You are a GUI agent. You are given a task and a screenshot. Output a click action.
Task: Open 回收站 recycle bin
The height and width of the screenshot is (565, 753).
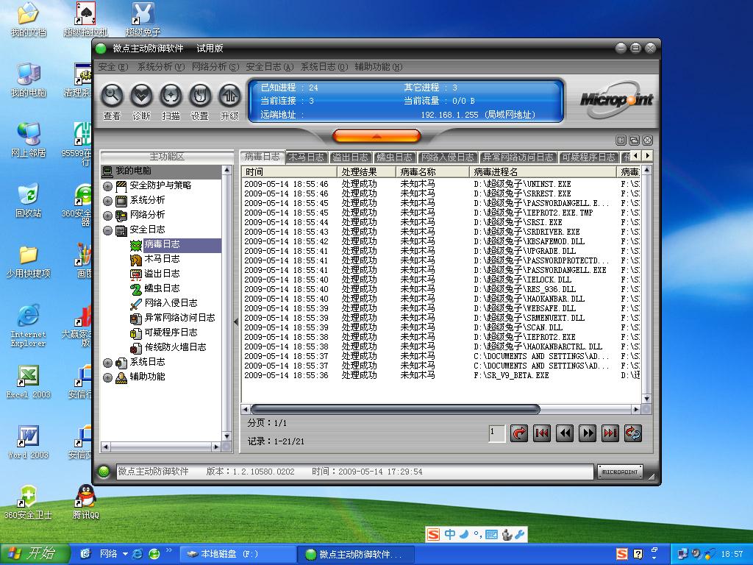tap(29, 200)
